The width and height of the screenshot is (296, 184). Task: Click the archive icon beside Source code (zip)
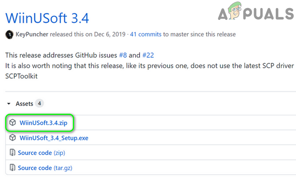coord(13,153)
